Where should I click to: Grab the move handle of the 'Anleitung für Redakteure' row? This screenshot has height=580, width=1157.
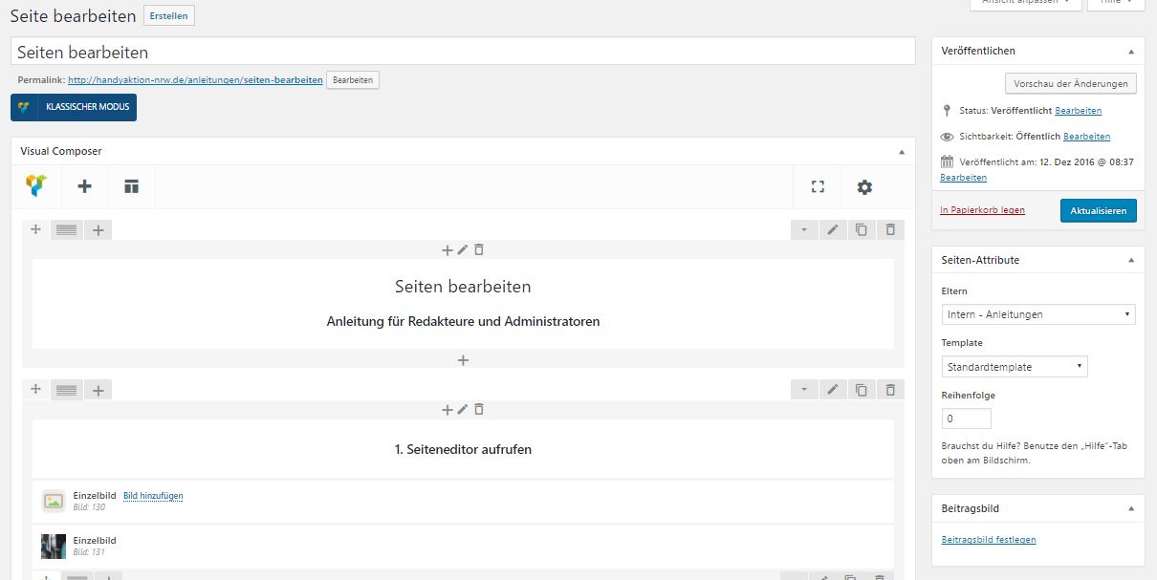click(x=35, y=229)
